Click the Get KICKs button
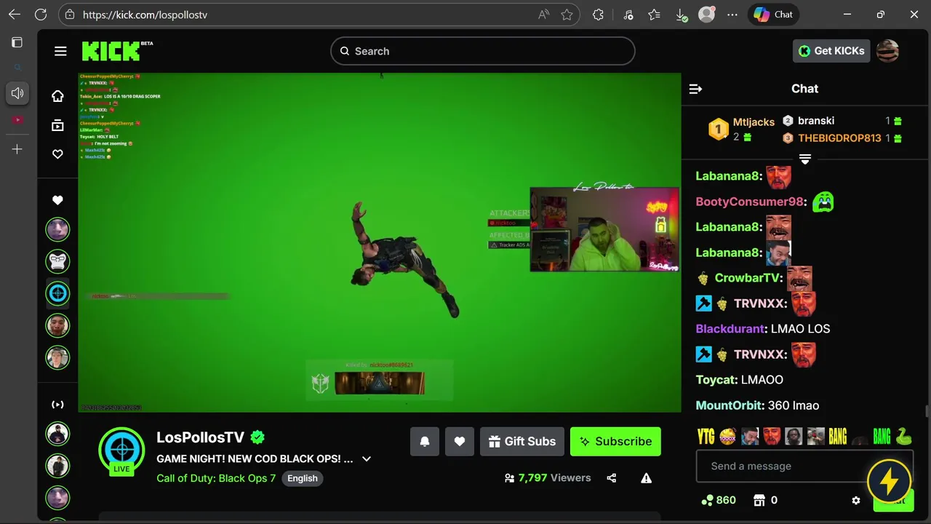The height and width of the screenshot is (524, 931). pos(831,51)
